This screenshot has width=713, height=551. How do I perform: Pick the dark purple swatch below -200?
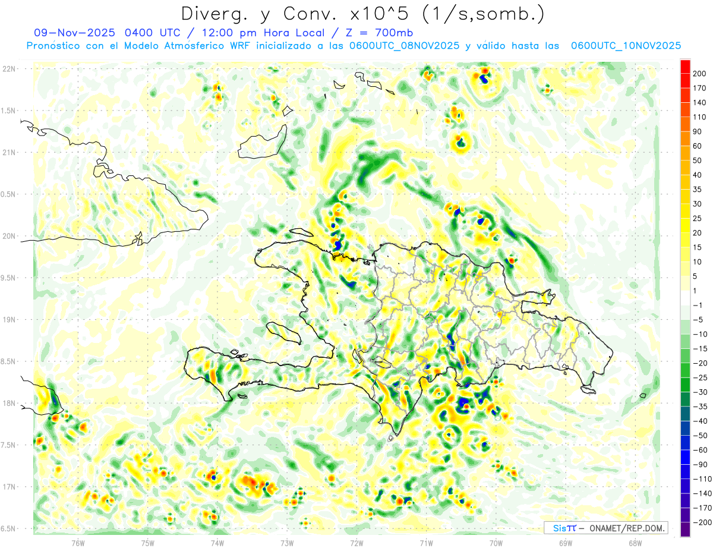pos(685,529)
